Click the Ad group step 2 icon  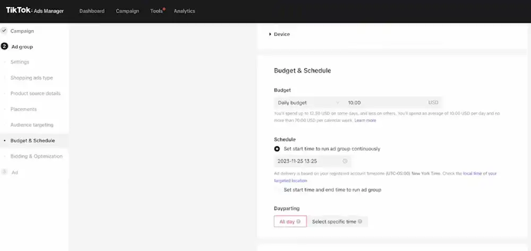(5, 47)
